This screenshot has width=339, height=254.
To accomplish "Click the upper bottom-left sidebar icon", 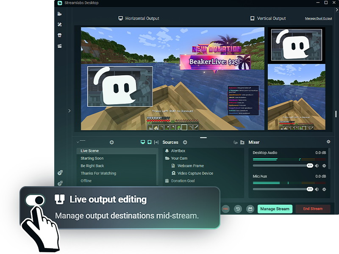I will coord(60,173).
